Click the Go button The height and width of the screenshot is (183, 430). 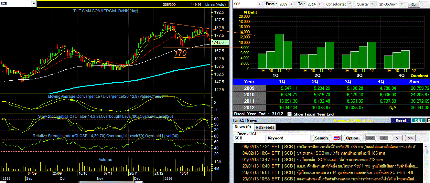414,5
